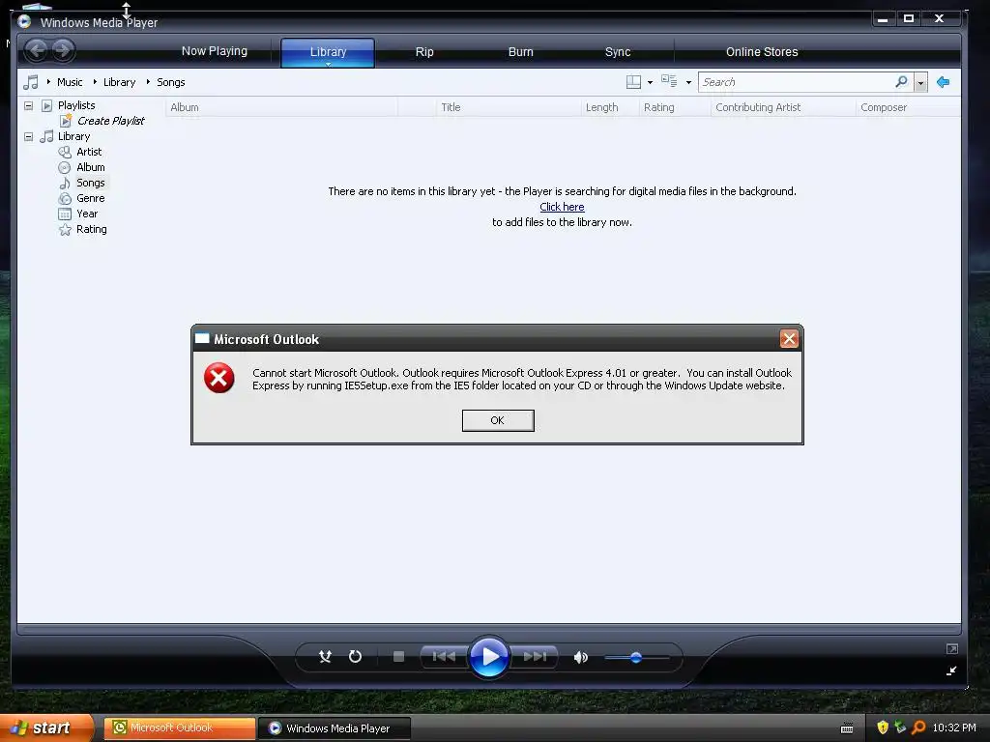This screenshot has width=990, height=742.
Task: Open the Layout options icon
Action: pos(633,82)
